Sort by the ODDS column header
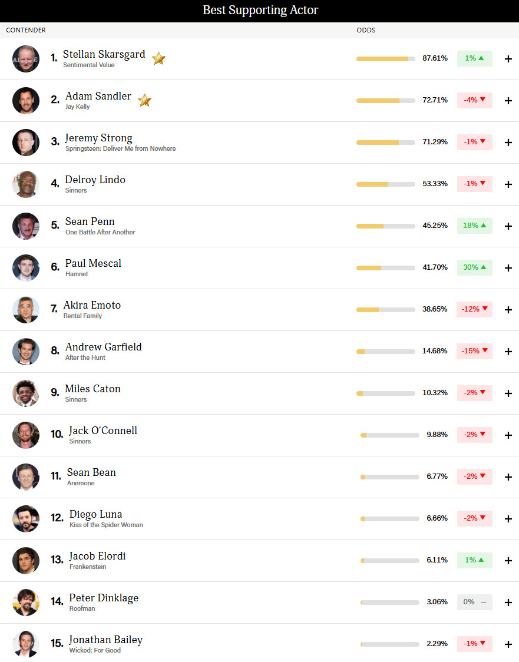 [366, 30]
